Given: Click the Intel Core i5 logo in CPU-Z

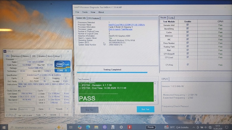Looking at the screenshot, I should (62, 66).
